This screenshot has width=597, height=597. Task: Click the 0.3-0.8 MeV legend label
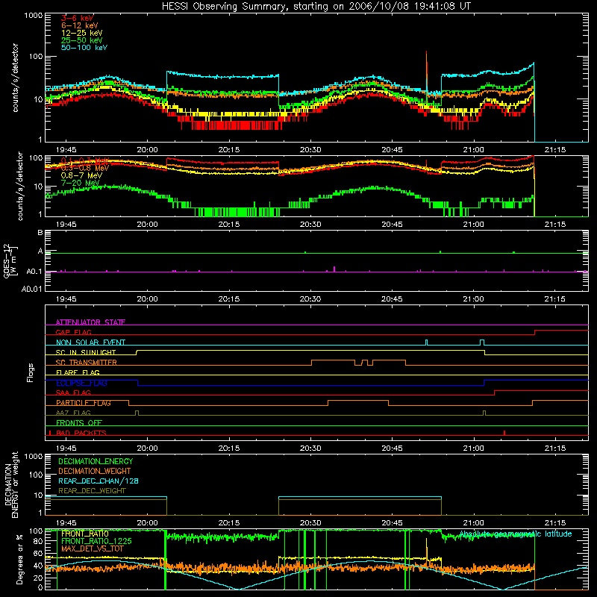[84, 168]
